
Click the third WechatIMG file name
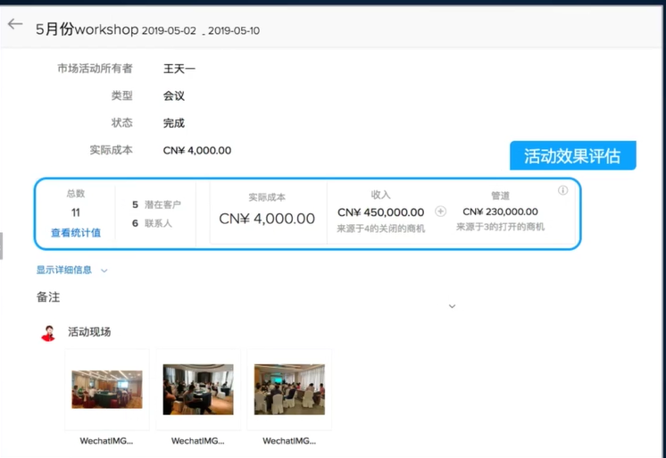[289, 440]
